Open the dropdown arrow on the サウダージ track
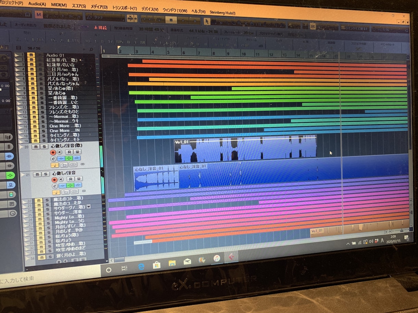418x313 pixels. coord(88,207)
